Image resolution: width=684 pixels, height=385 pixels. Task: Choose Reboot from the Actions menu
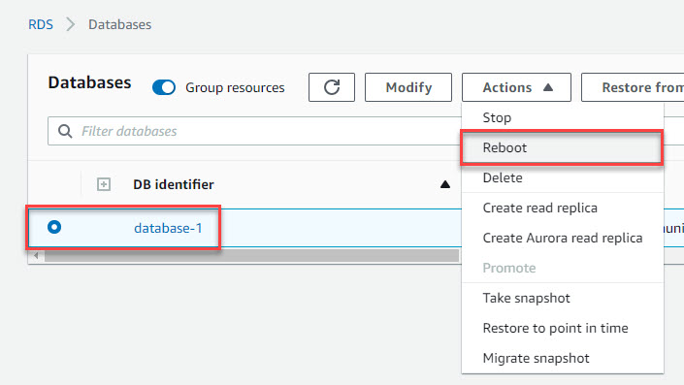[x=563, y=147]
